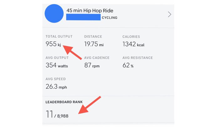Tap the CYCLING category label

(x=110, y=18)
